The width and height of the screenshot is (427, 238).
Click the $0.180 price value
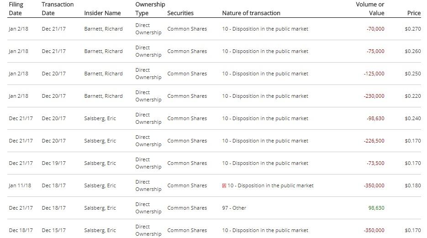point(413,186)
